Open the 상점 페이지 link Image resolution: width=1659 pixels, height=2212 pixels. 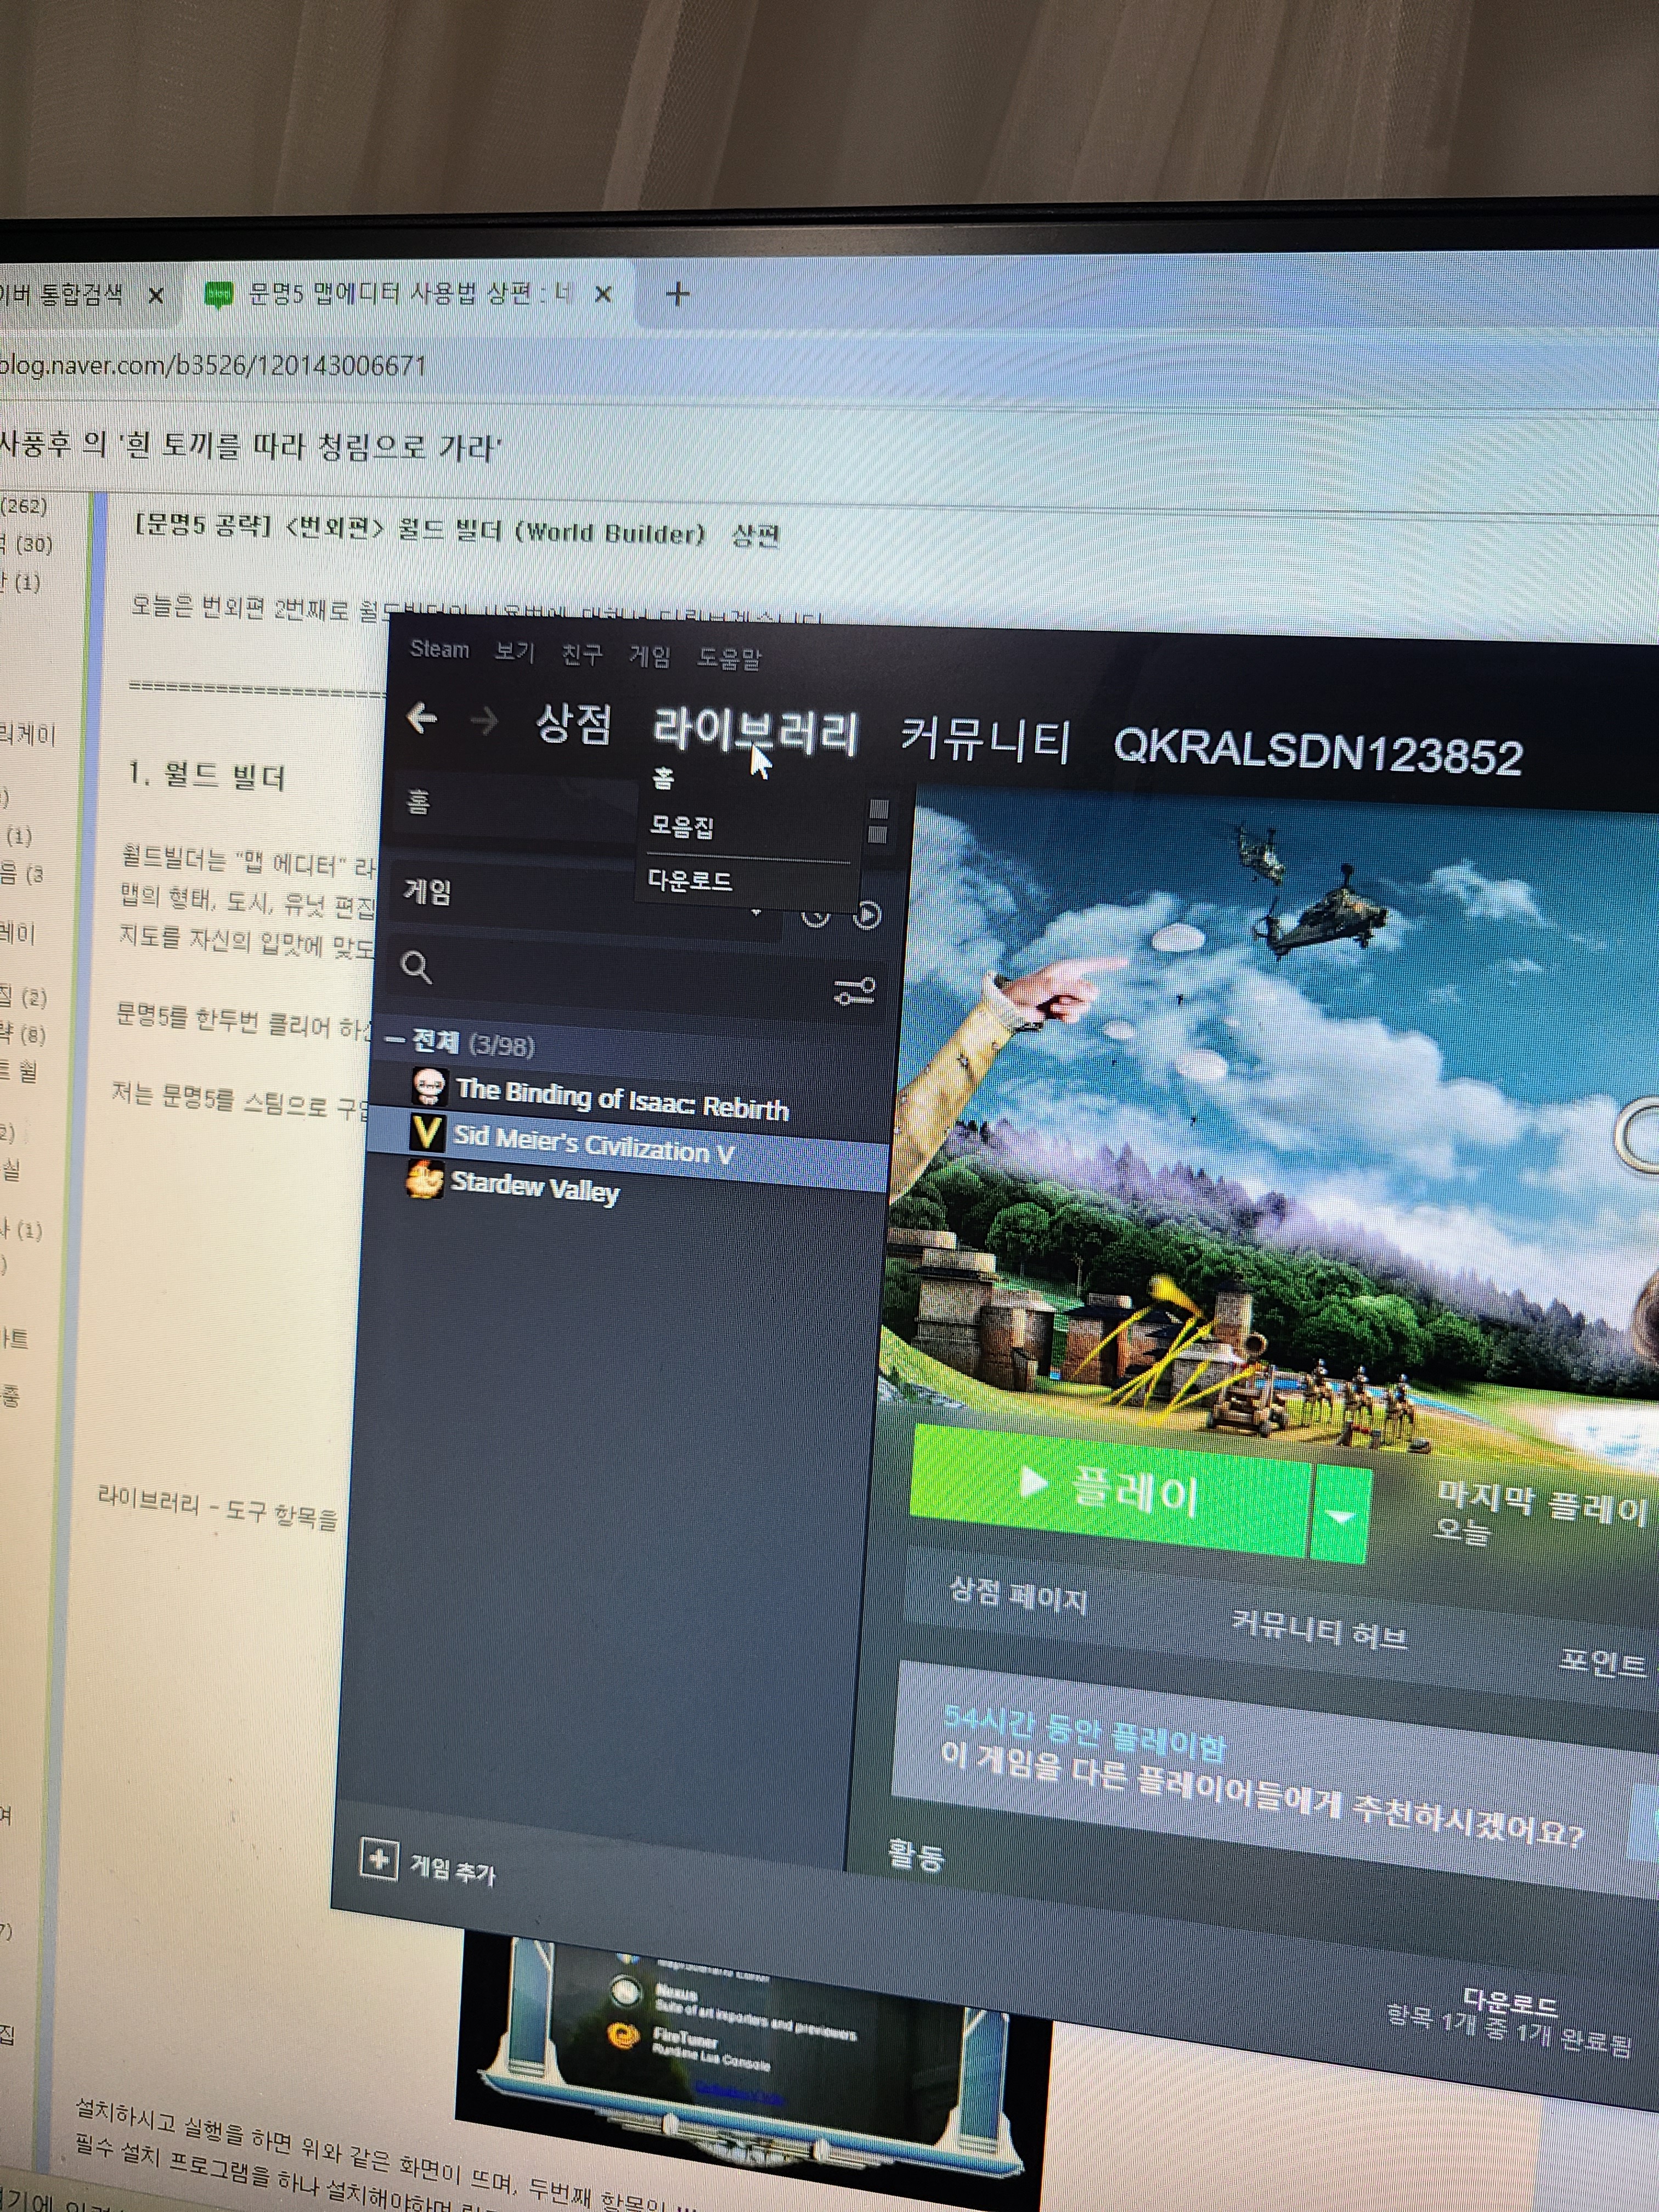(x=1018, y=1594)
